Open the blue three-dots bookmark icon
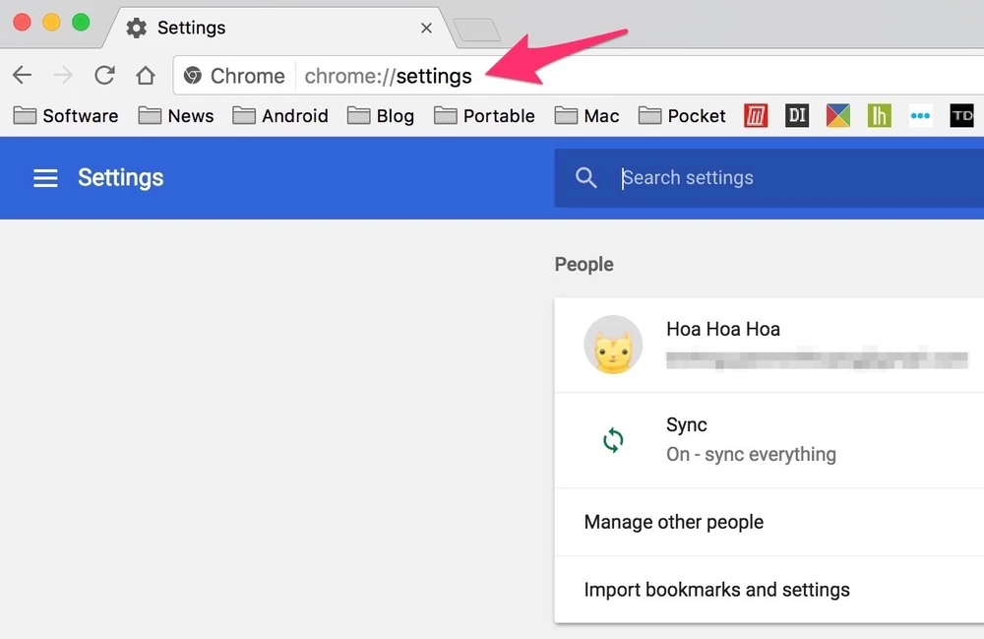 click(x=920, y=116)
